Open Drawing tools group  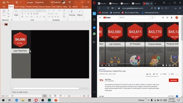[72, 13]
